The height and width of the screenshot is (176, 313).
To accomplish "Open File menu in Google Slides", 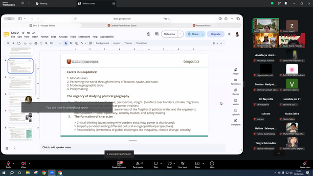I will pyautogui.click(x=13, y=37).
